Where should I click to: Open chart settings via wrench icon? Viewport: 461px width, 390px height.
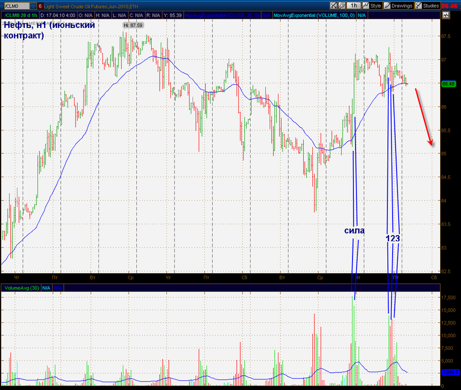click(x=342, y=6)
